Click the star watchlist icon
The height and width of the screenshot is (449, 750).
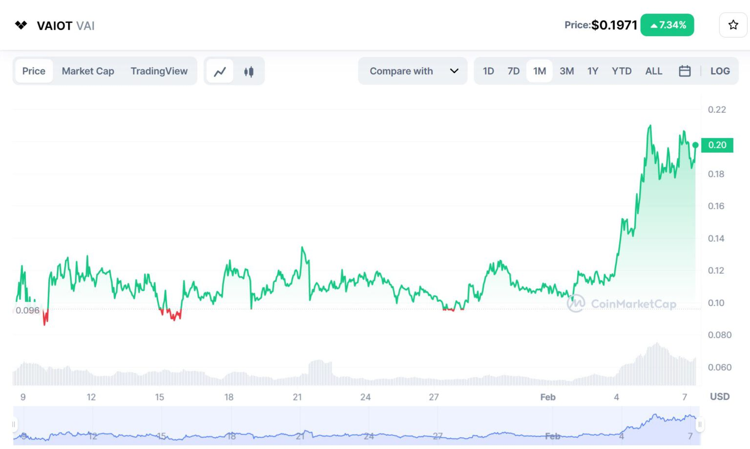pos(732,25)
